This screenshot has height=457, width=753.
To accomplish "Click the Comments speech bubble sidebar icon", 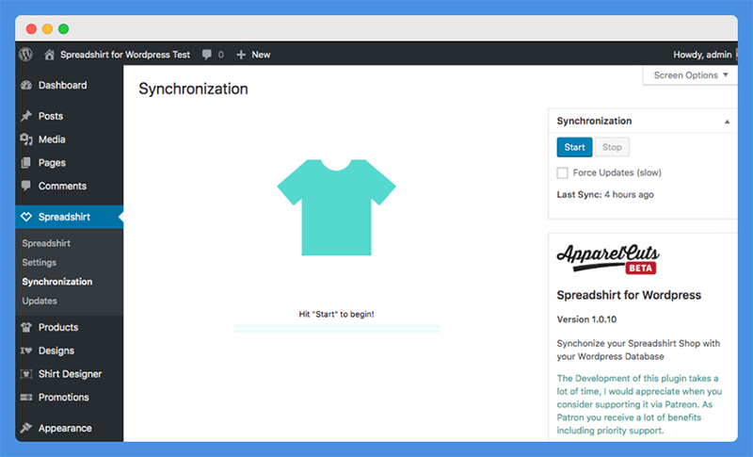I will pos(26,186).
